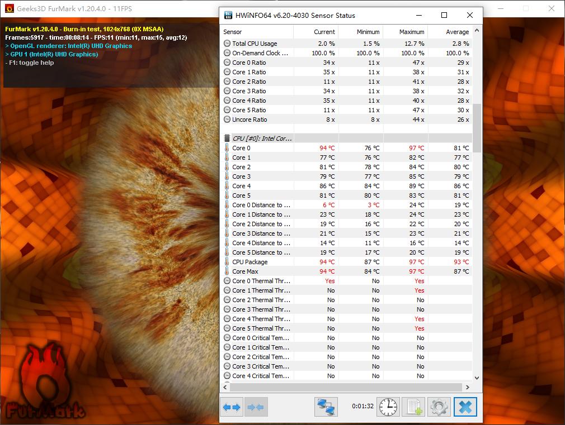Viewport: 565px width, 425px height.
Task: Maximize the HWiNFO64 Sensor Status window
Action: [x=444, y=15]
